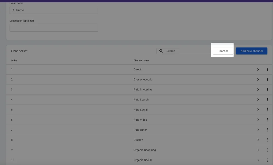Open the three-dot menu for Paid Shopping
273x165 pixels.
(267, 90)
